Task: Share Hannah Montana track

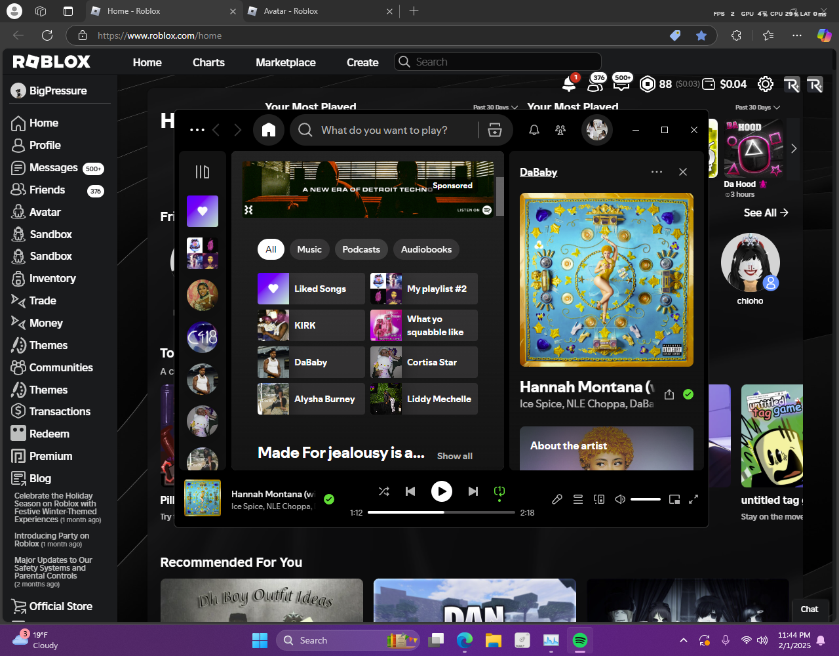Action: click(x=669, y=394)
